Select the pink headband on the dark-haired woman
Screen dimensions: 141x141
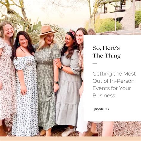[x=72, y=32]
